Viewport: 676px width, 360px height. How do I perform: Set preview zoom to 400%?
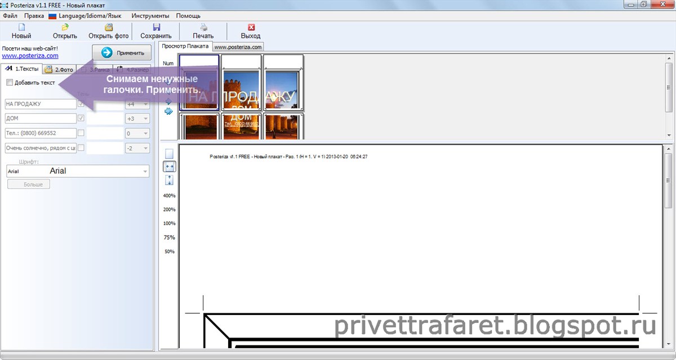pyautogui.click(x=169, y=196)
